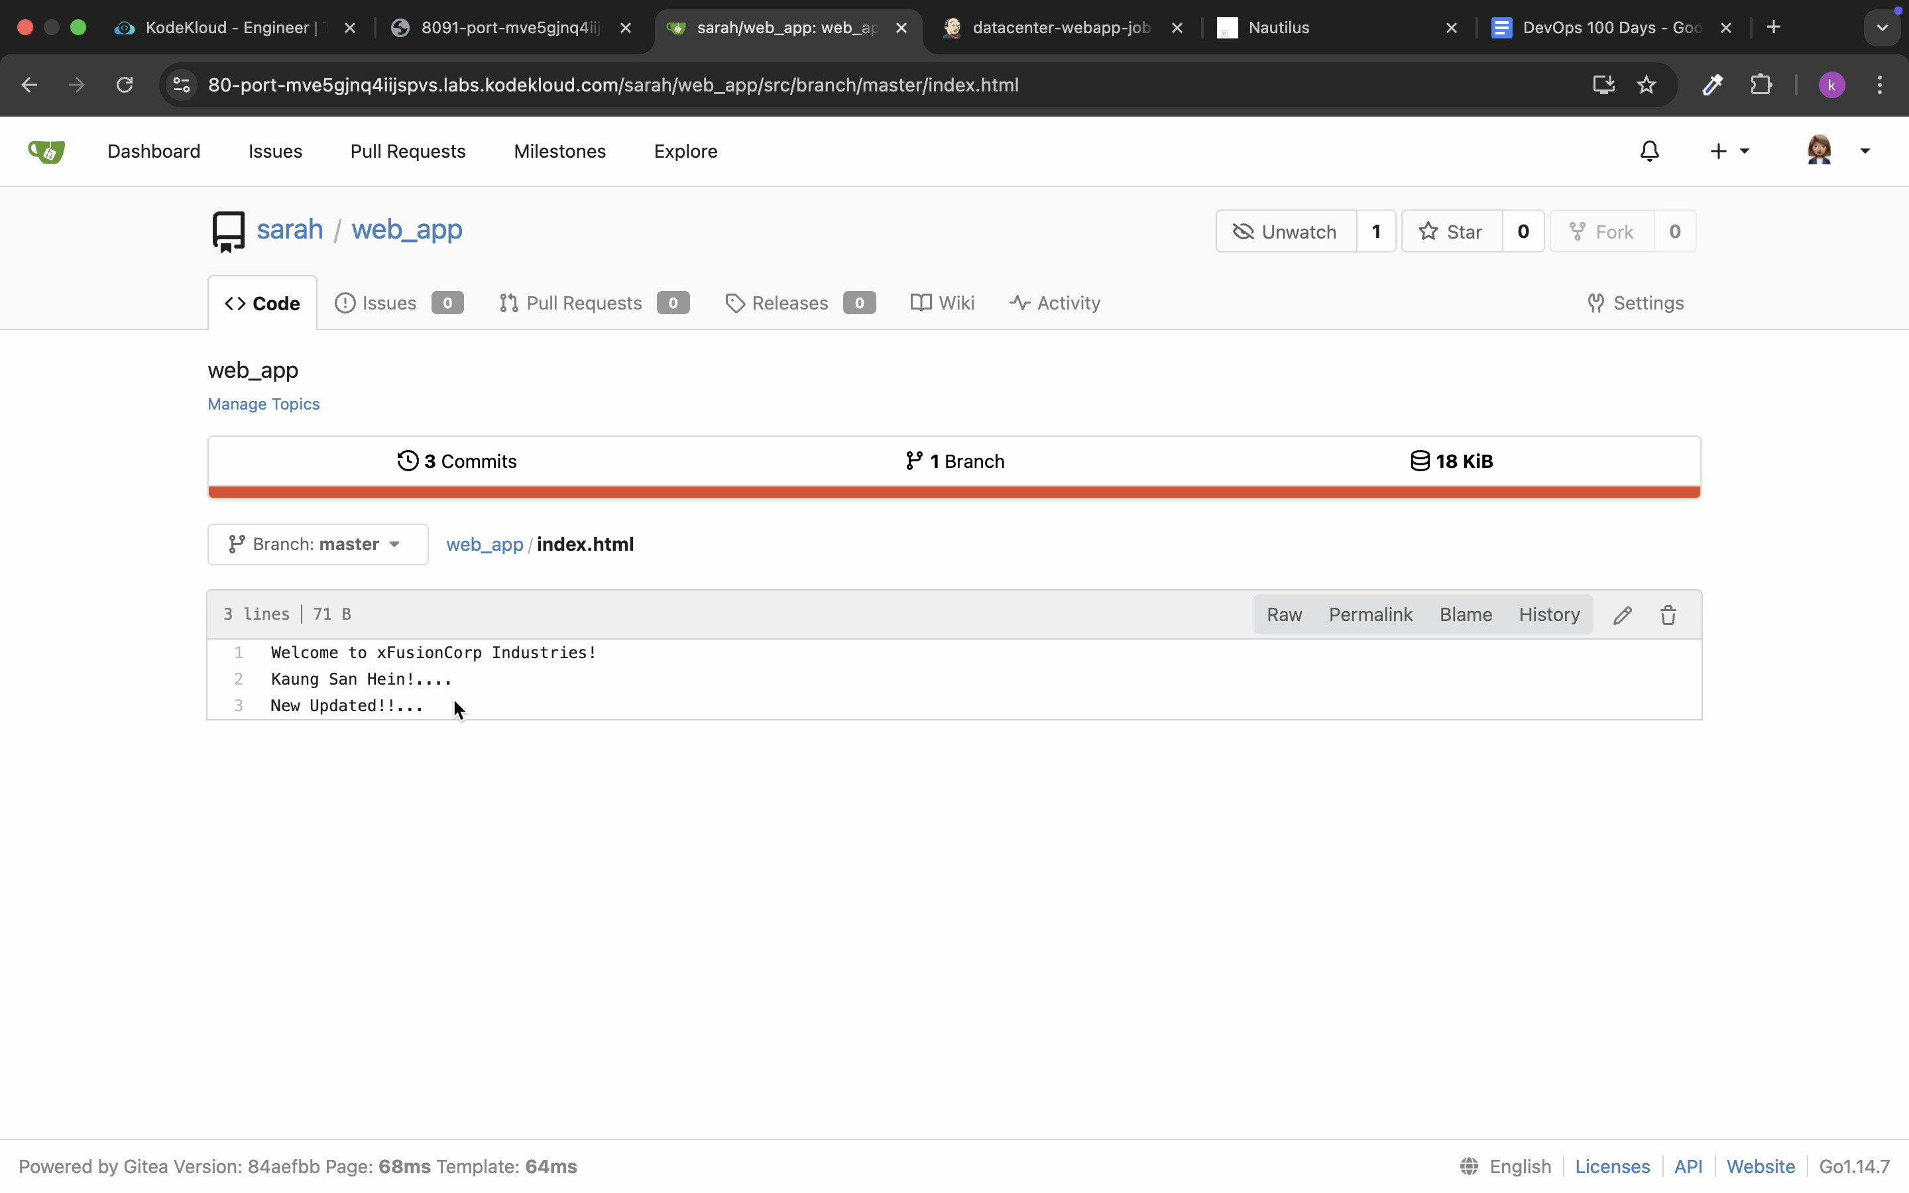1909x1193 pixels.
Task: Toggle Unwatch on the repository
Action: (1286, 231)
